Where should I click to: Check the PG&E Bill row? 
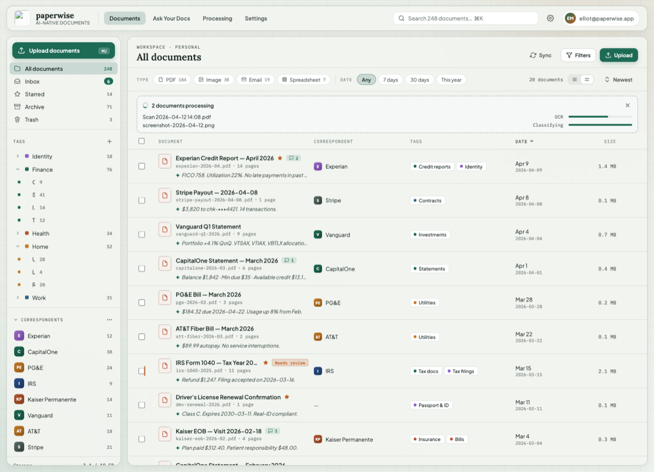(142, 303)
